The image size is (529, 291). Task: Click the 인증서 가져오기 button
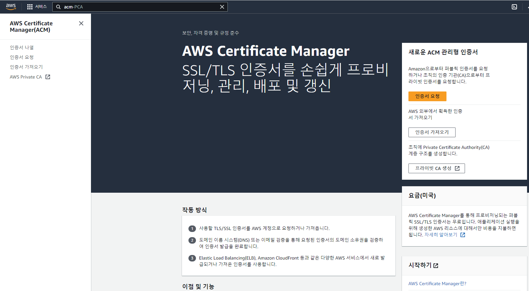point(432,132)
